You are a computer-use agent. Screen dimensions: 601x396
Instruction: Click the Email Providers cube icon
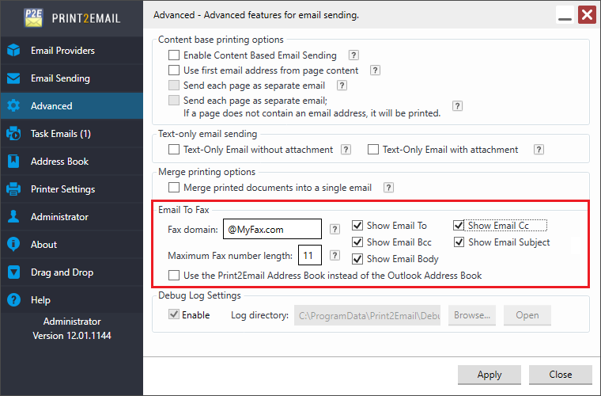(x=13, y=50)
